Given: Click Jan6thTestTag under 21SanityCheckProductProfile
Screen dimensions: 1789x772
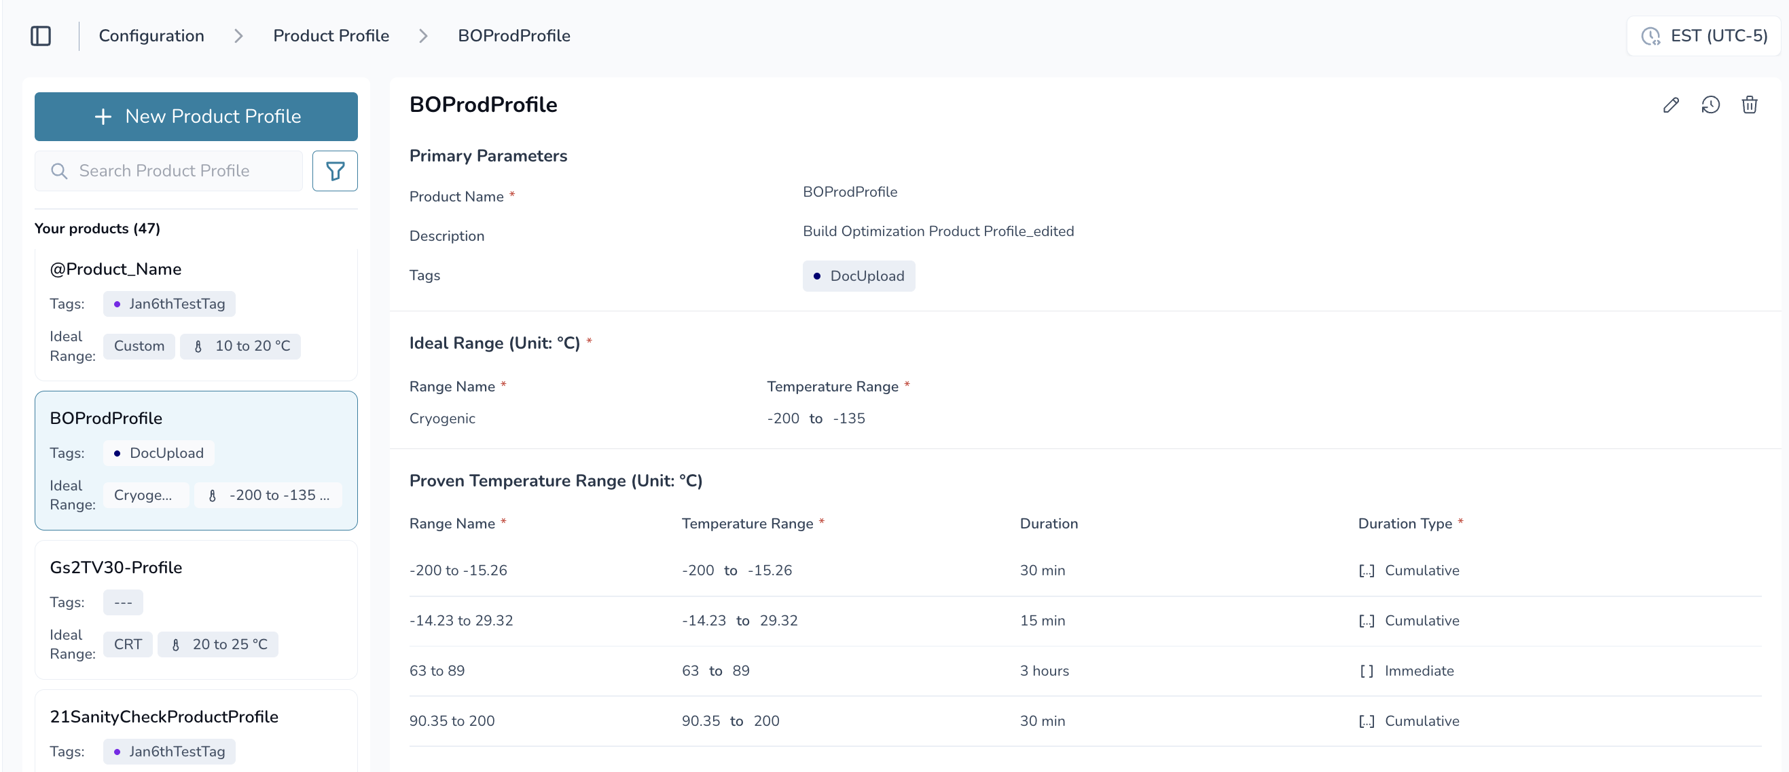Looking at the screenshot, I should (168, 751).
